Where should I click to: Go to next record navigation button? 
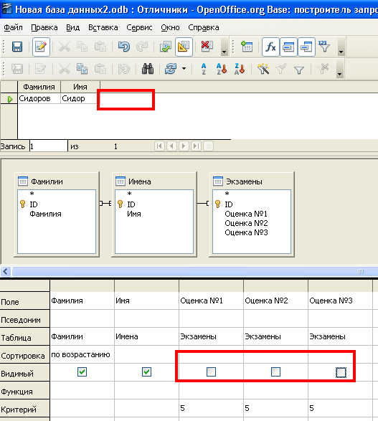tap(184, 146)
